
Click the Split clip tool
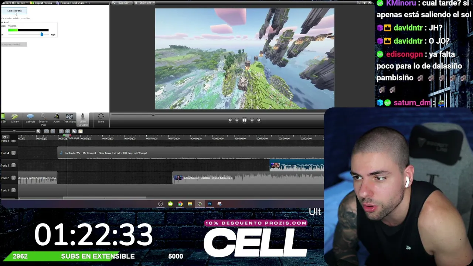coord(68,131)
